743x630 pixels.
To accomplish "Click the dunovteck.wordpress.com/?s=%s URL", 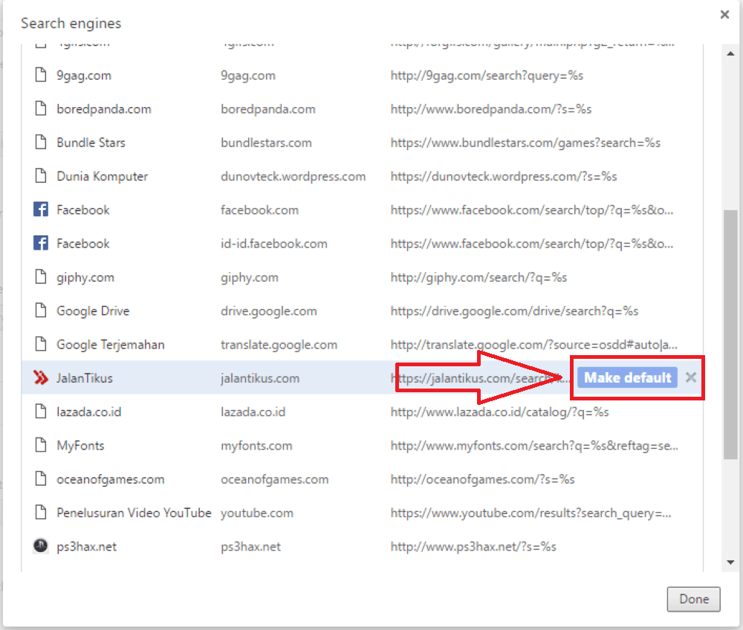I will (504, 177).
